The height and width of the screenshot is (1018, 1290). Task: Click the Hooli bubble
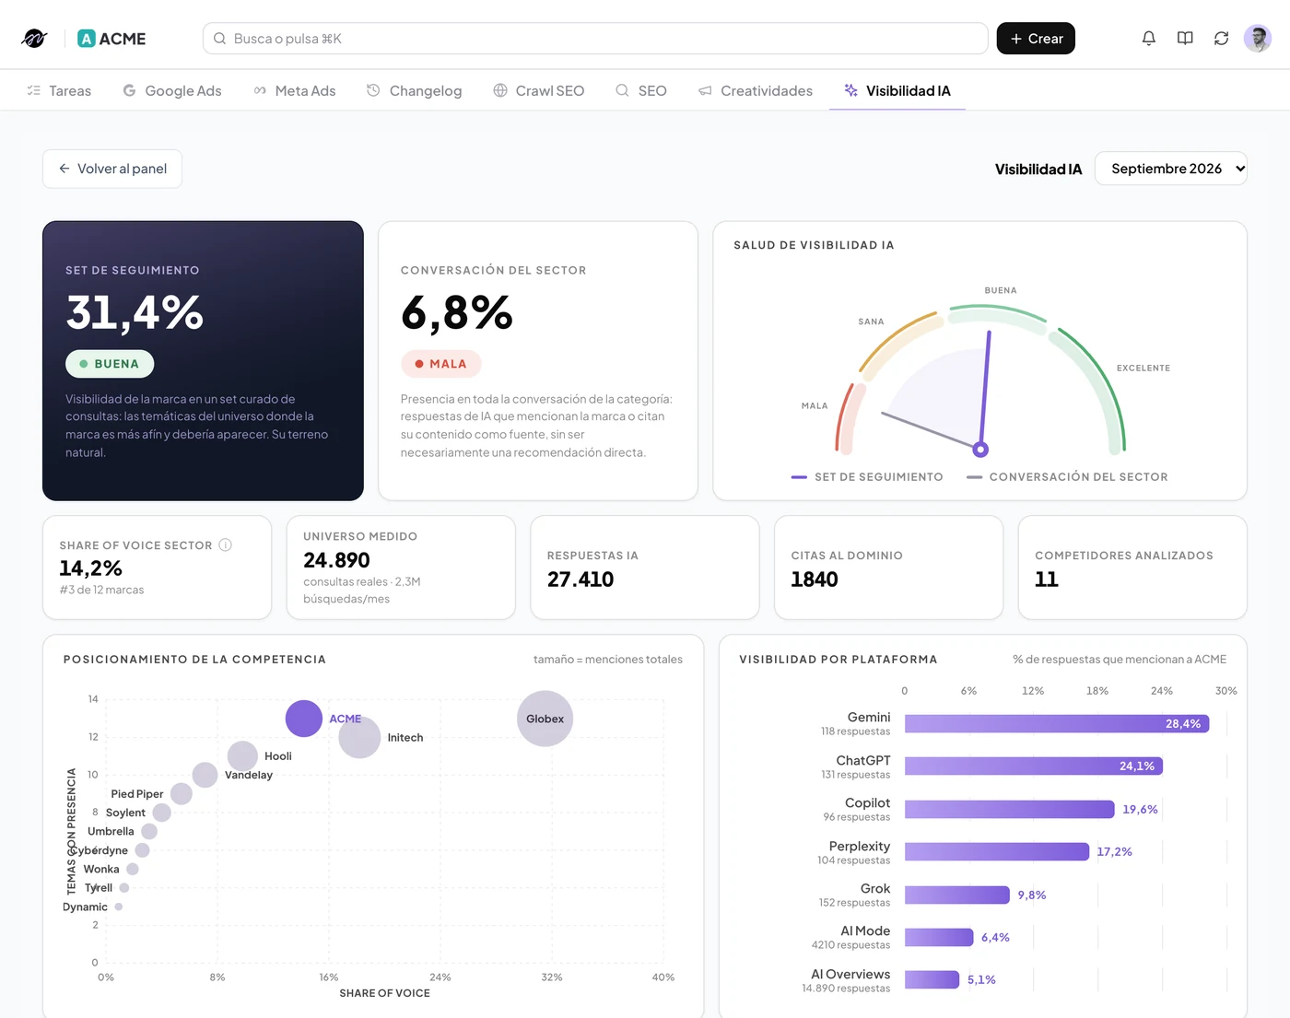242,756
